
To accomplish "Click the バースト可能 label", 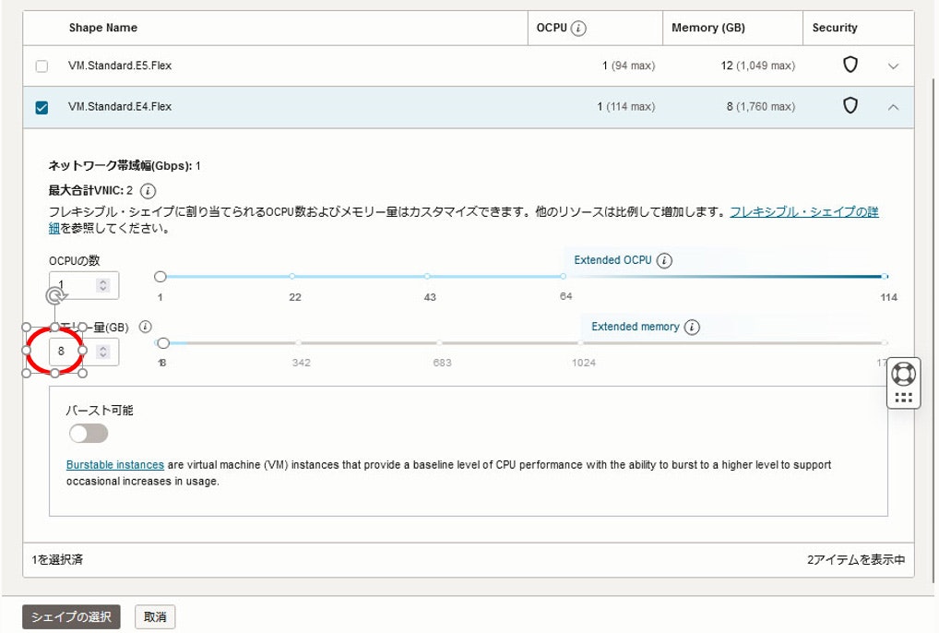I will pyautogui.click(x=100, y=411).
